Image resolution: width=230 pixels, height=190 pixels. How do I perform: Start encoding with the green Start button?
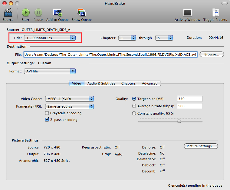pos(26,13)
